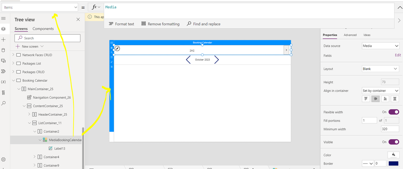The height and width of the screenshot is (169, 403).
Task: Click the formula bar text Media
Action: coord(111,7)
